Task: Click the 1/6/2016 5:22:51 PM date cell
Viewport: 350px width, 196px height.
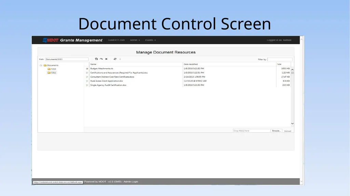Action: [194, 73]
